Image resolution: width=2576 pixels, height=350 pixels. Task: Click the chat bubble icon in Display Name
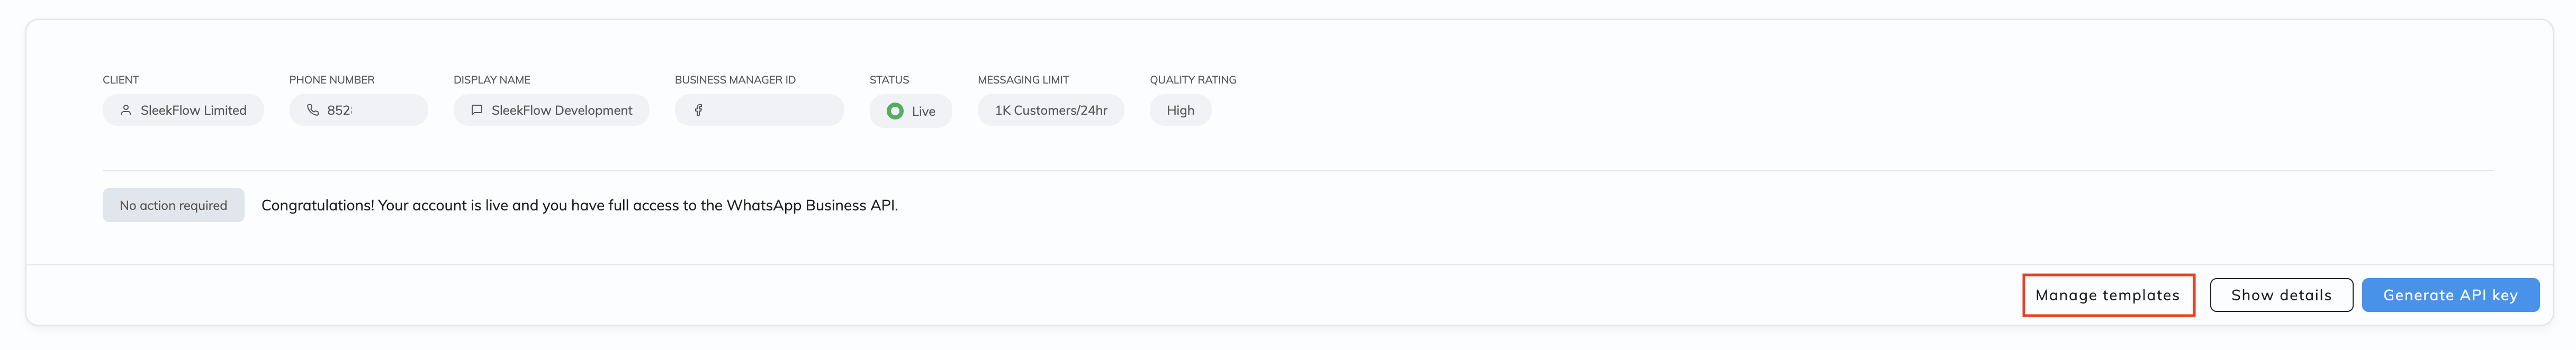[x=477, y=110]
